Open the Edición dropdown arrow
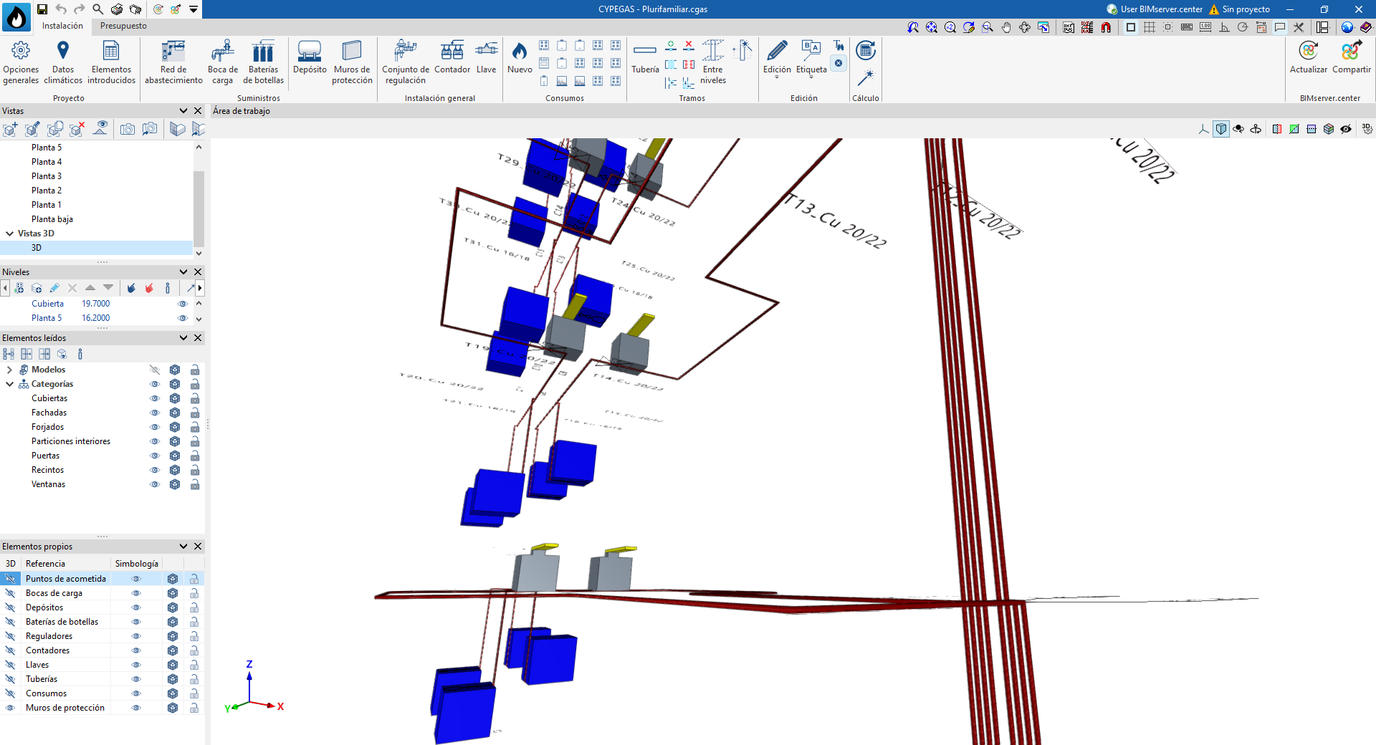This screenshot has height=745, width=1376. pyautogui.click(x=777, y=77)
